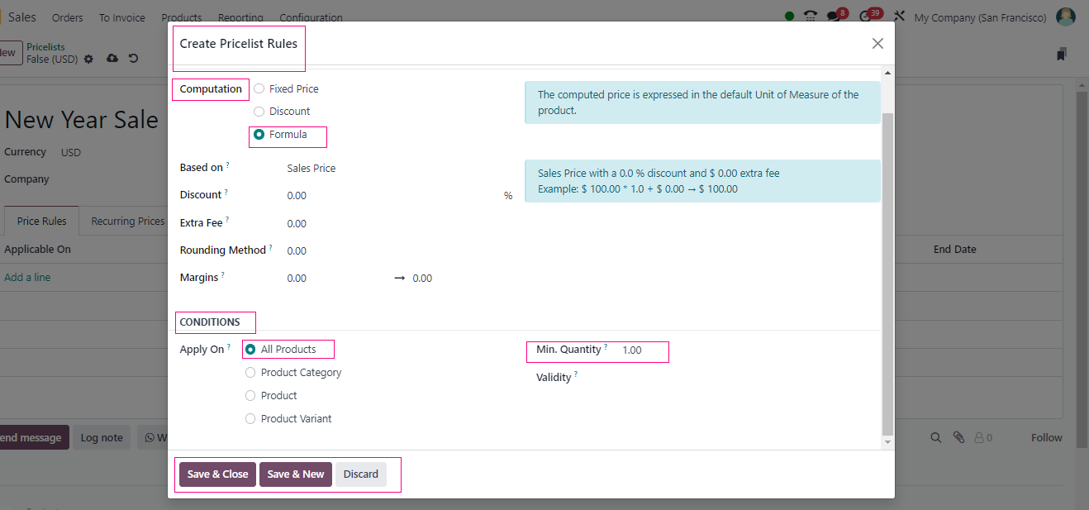
Task: Click the cloud upload save icon
Action: 112,59
